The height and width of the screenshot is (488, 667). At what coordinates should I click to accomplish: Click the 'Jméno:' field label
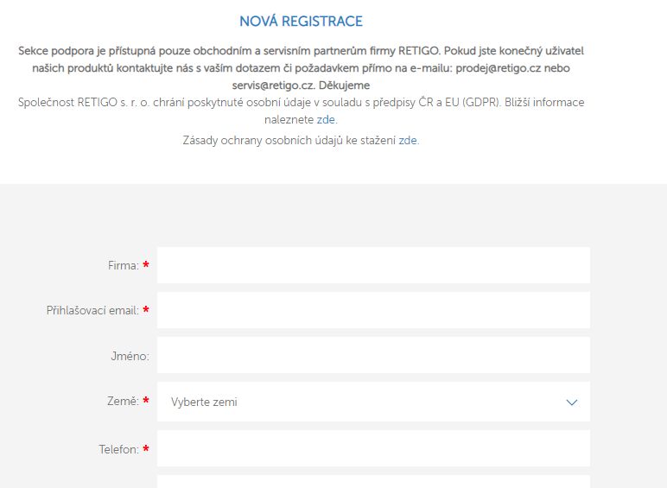pyautogui.click(x=130, y=356)
